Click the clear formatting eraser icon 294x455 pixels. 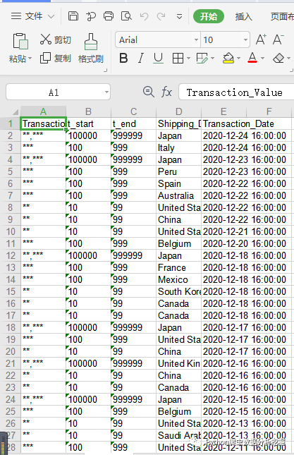278,59
